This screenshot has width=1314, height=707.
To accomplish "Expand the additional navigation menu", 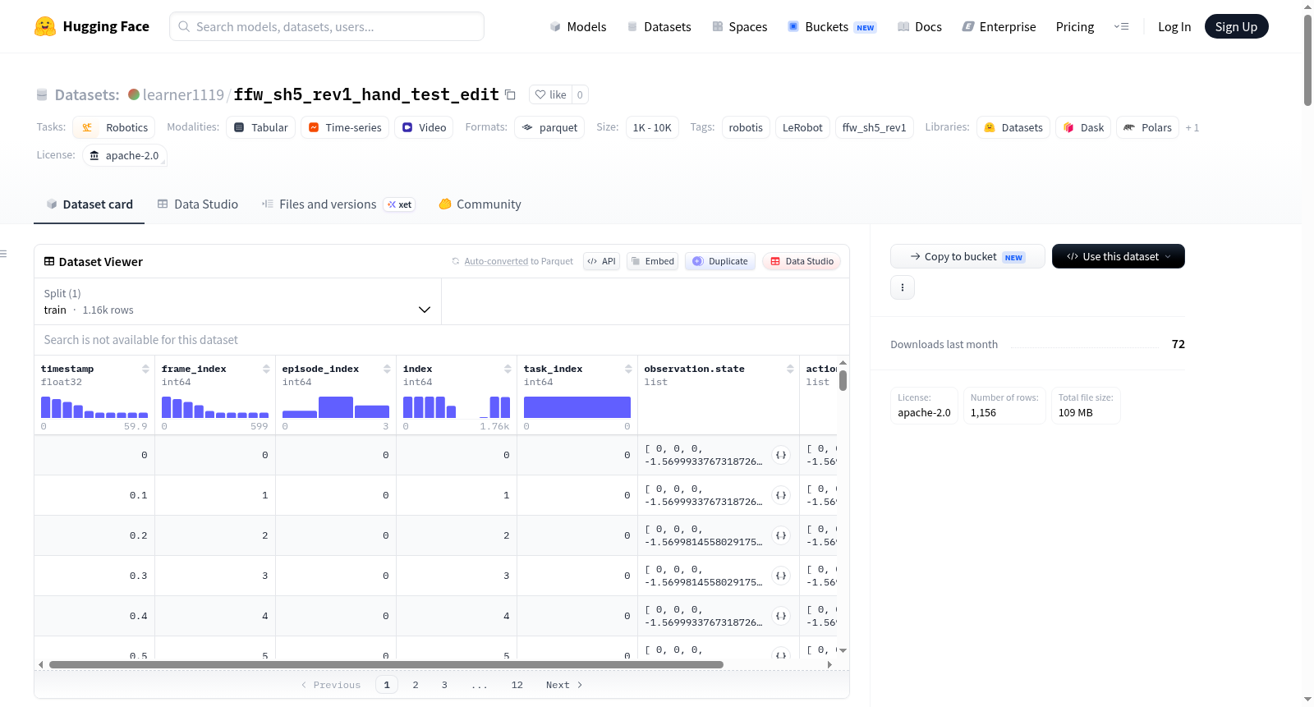I will (x=1121, y=26).
